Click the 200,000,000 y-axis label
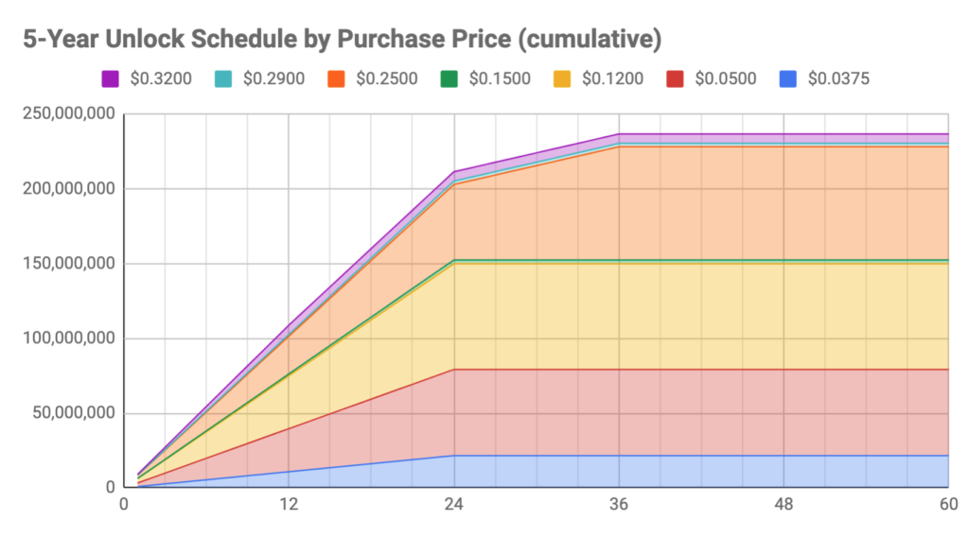 click(68, 188)
